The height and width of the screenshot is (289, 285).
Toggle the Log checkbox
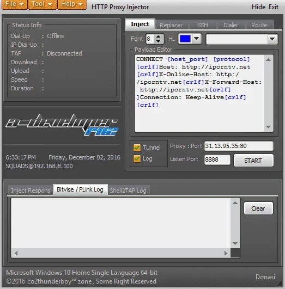[x=137, y=159]
